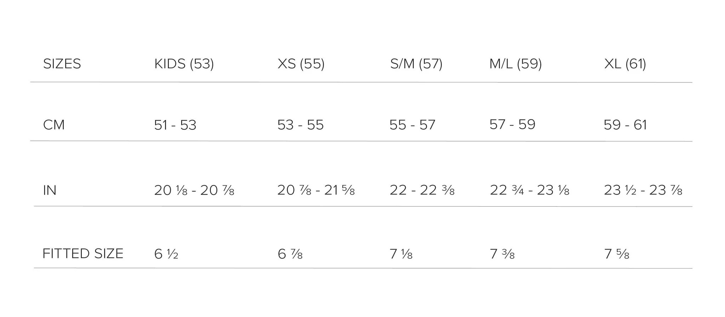Select the 7 ⅜ fitted size value

[x=502, y=254]
